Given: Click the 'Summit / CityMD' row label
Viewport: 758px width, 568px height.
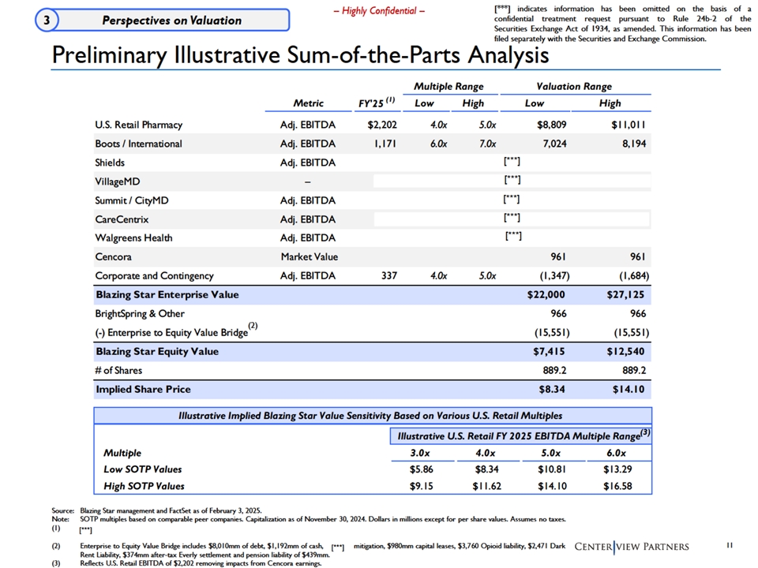Looking at the screenshot, I should (x=132, y=200).
